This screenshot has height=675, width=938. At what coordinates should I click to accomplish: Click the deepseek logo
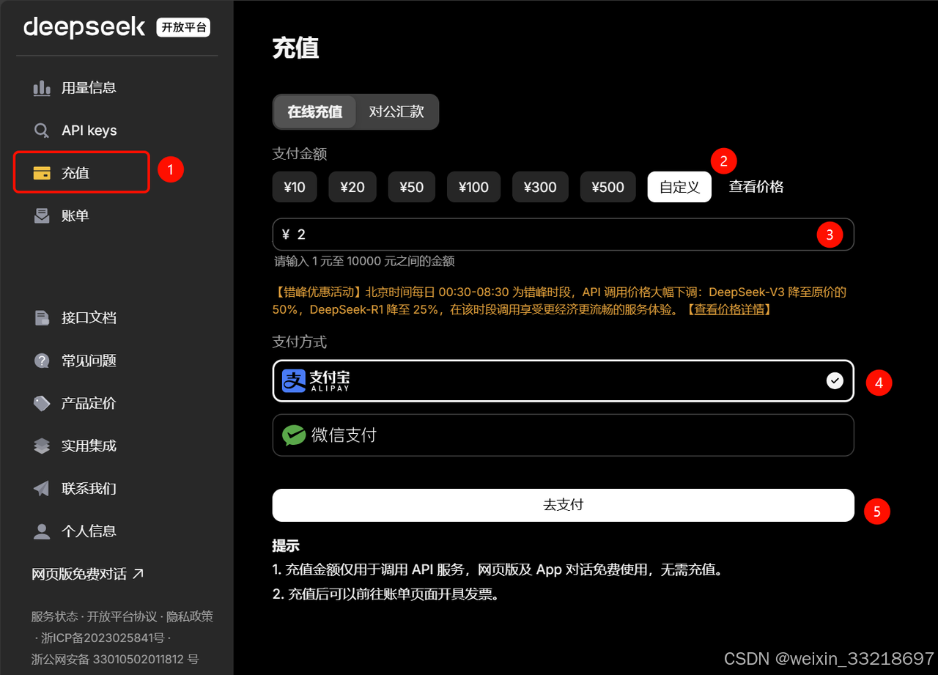[84, 27]
